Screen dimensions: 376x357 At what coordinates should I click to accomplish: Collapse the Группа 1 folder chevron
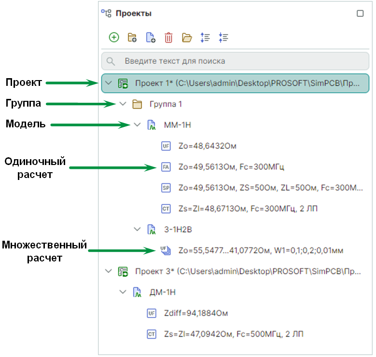click(123, 104)
